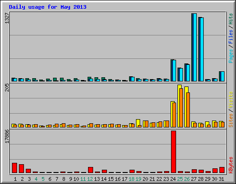Click green weekend day 5 label
Screen dimensions: 236x184
[x=43, y=179]
